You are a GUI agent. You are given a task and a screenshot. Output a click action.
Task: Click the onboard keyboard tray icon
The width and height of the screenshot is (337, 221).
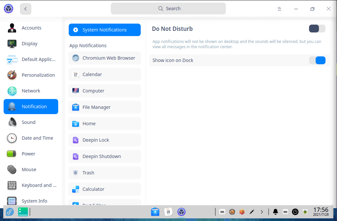(x=222, y=212)
